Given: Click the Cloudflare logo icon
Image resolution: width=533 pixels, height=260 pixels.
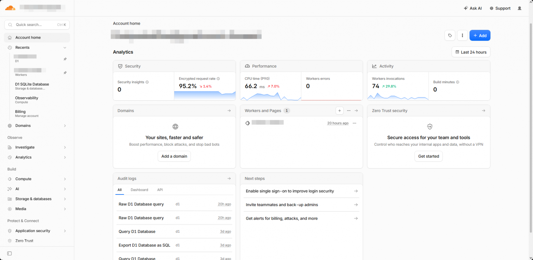Looking at the screenshot, I should point(10,8).
